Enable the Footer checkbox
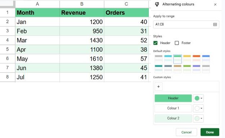The height and width of the screenshot is (138, 225). coord(177,43)
